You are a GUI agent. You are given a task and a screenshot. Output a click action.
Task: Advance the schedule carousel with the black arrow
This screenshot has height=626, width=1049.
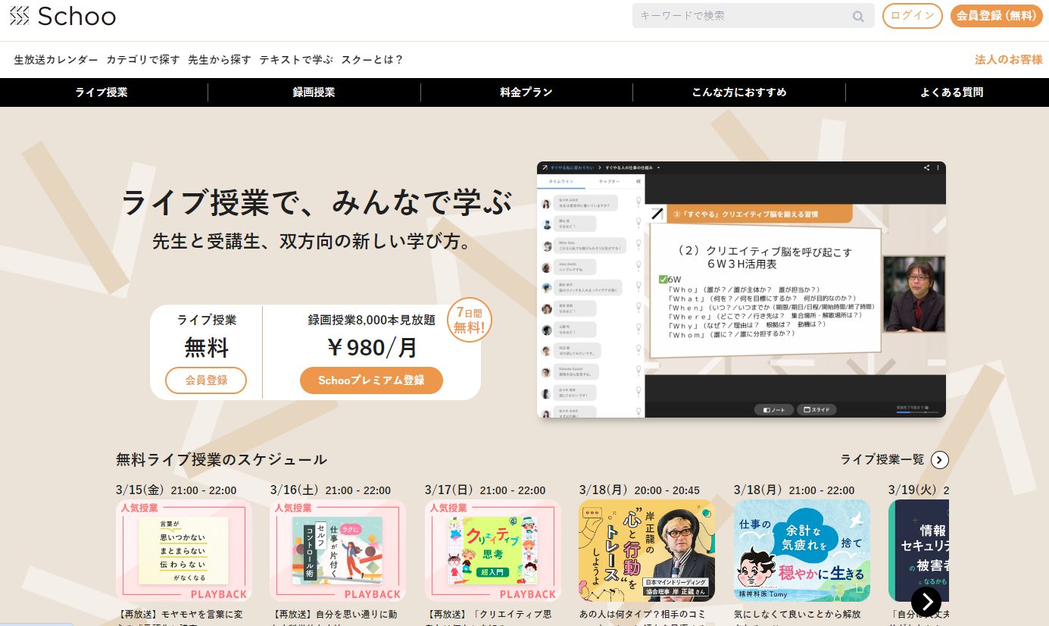pos(926,601)
